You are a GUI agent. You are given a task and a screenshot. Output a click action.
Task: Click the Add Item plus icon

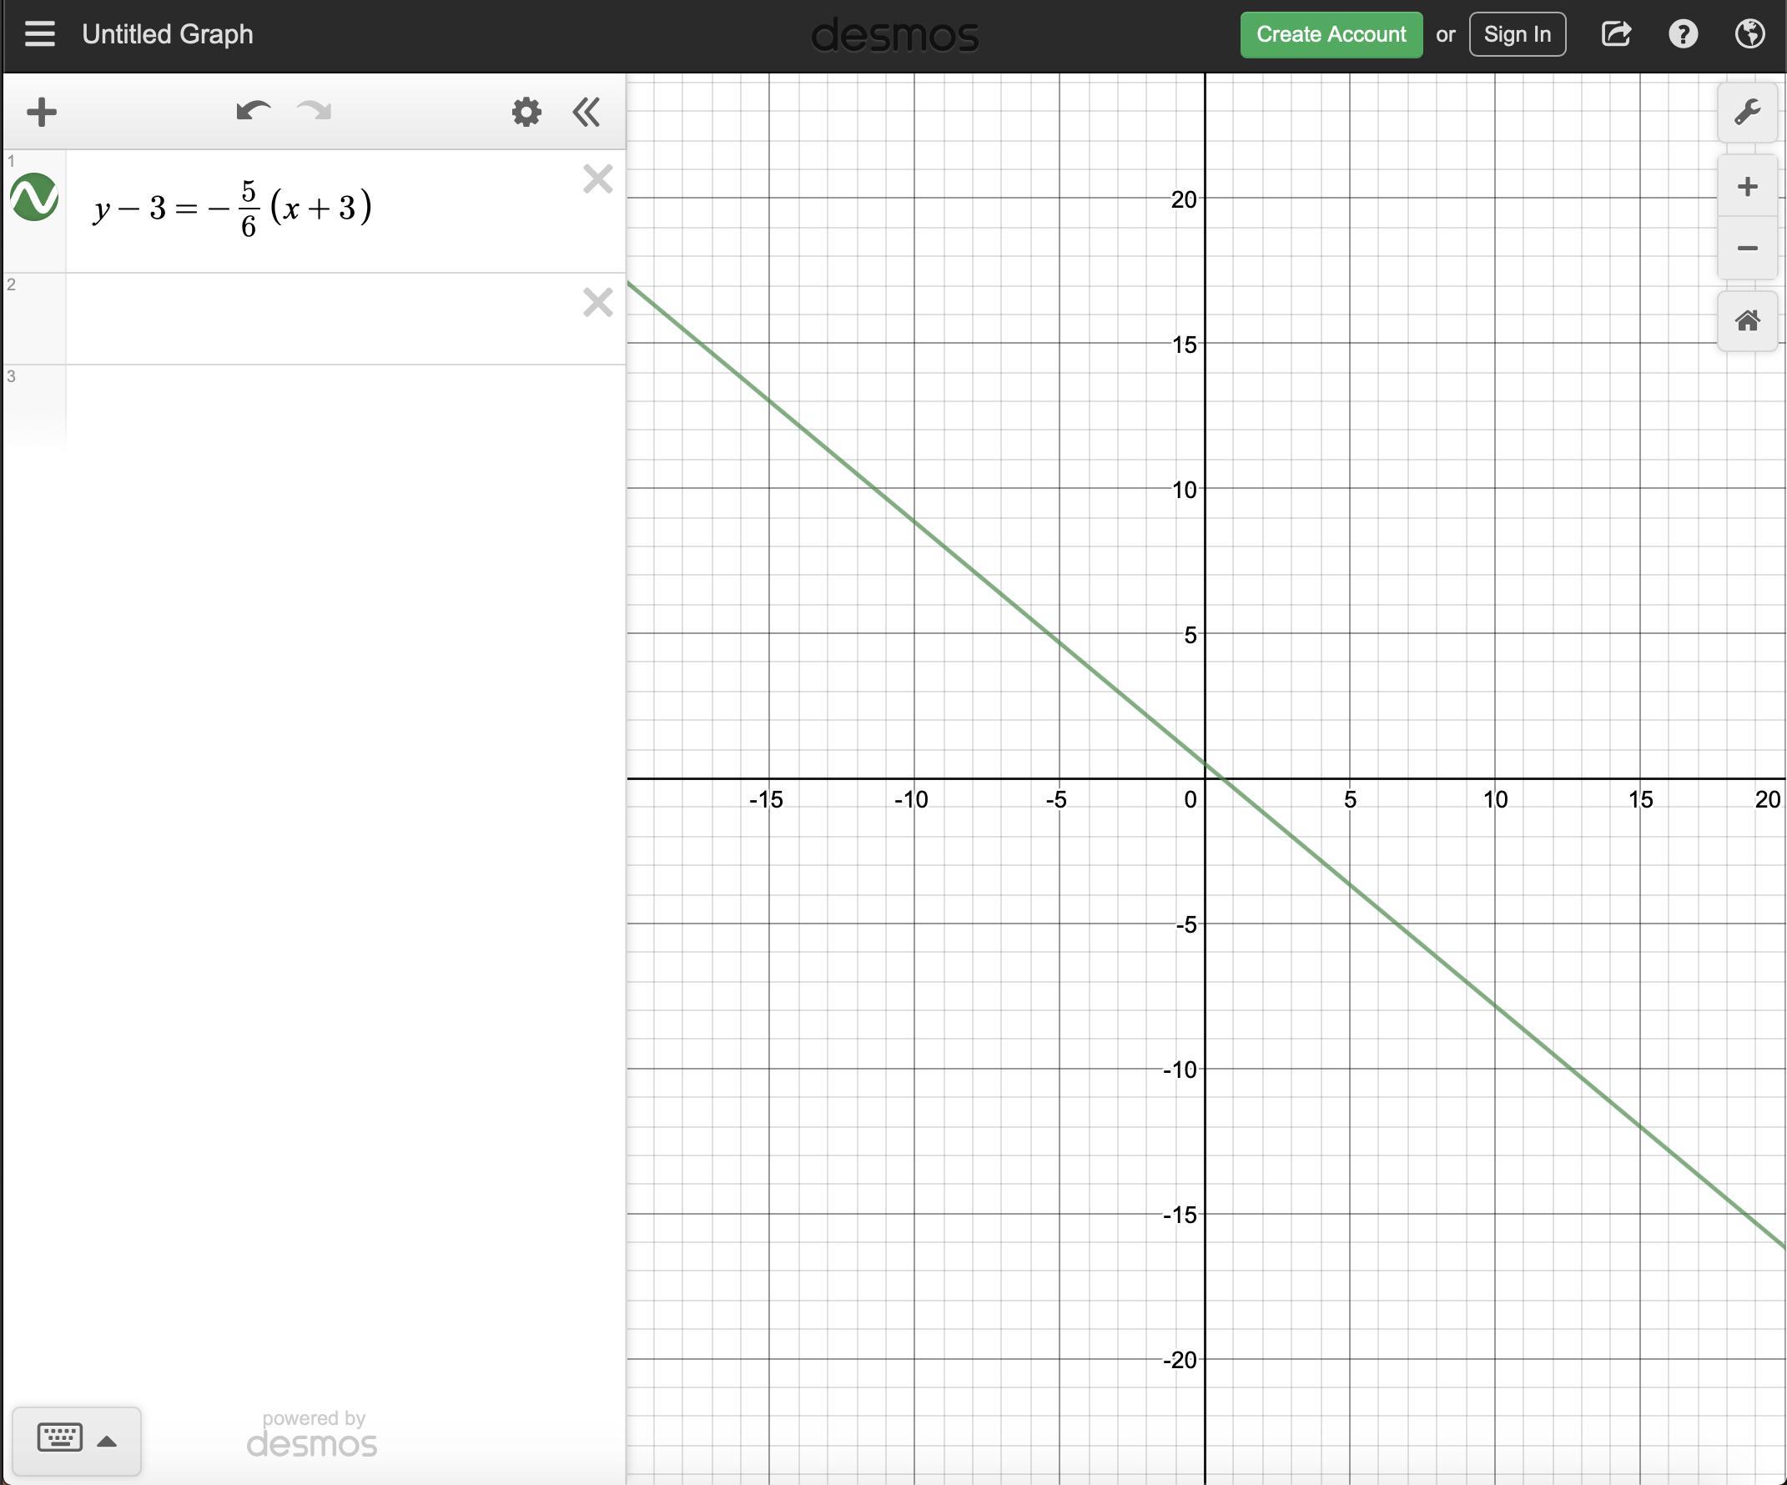41,112
